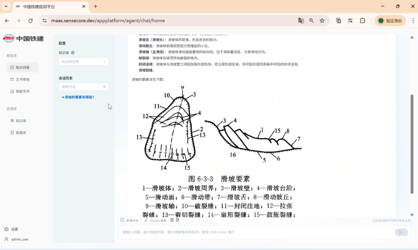418x250 pixels.
Task: Open the conversation 滑坡的要素有哪些？
Action: (79, 97)
